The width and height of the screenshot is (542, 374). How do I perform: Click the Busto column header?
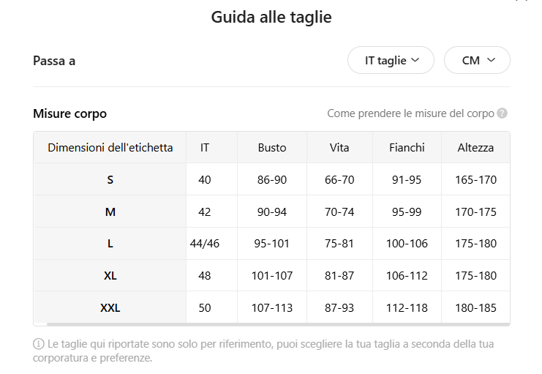pos(272,148)
